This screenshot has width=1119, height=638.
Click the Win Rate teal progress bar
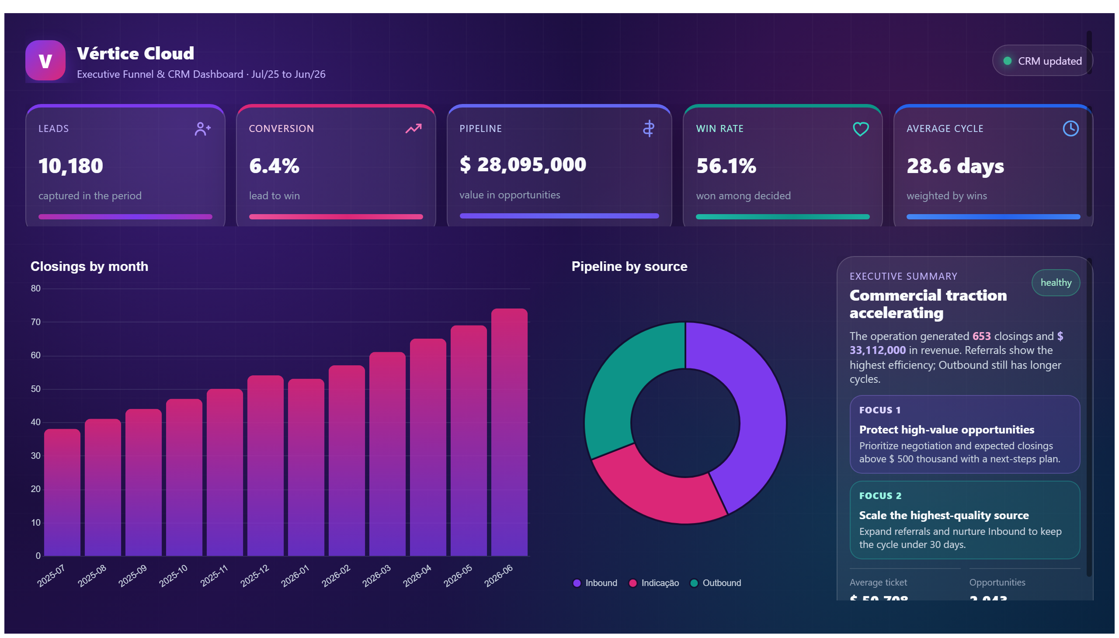click(782, 217)
